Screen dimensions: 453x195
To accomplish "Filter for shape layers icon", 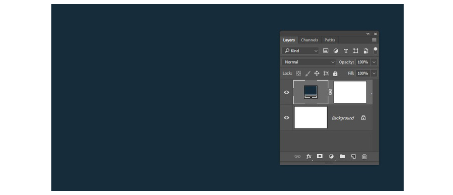I will [x=356, y=50].
